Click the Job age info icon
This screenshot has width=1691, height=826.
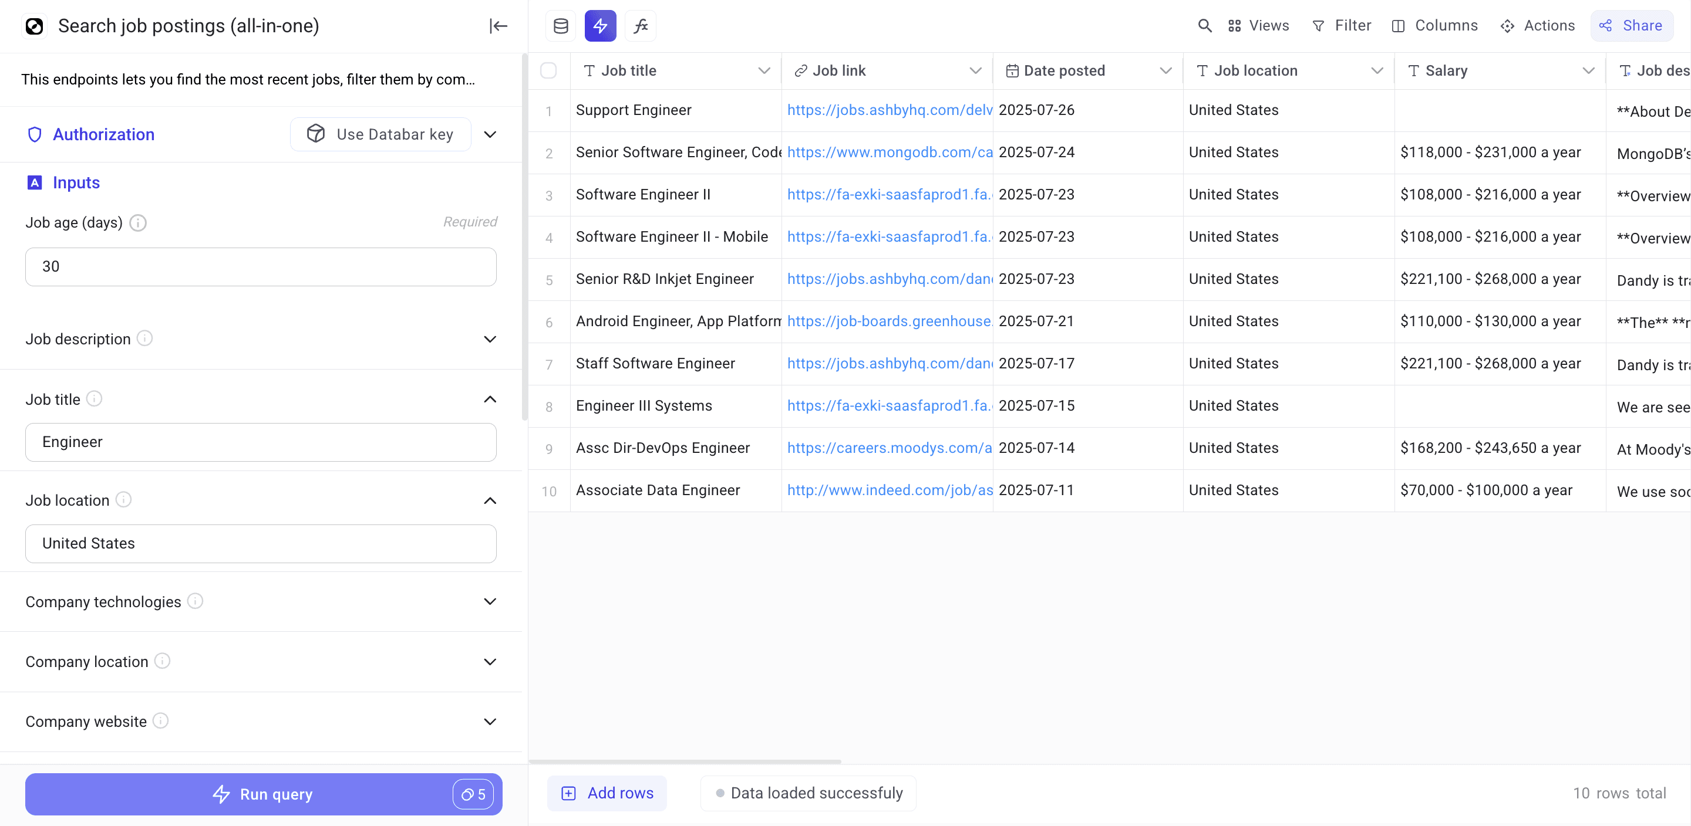[x=138, y=223]
